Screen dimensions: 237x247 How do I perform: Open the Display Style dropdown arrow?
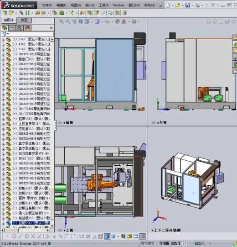(102, 22)
